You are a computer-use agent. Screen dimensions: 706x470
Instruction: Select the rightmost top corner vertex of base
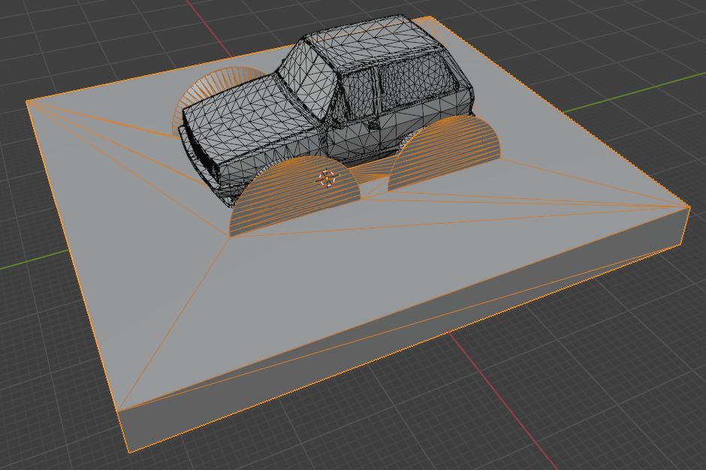(689, 206)
